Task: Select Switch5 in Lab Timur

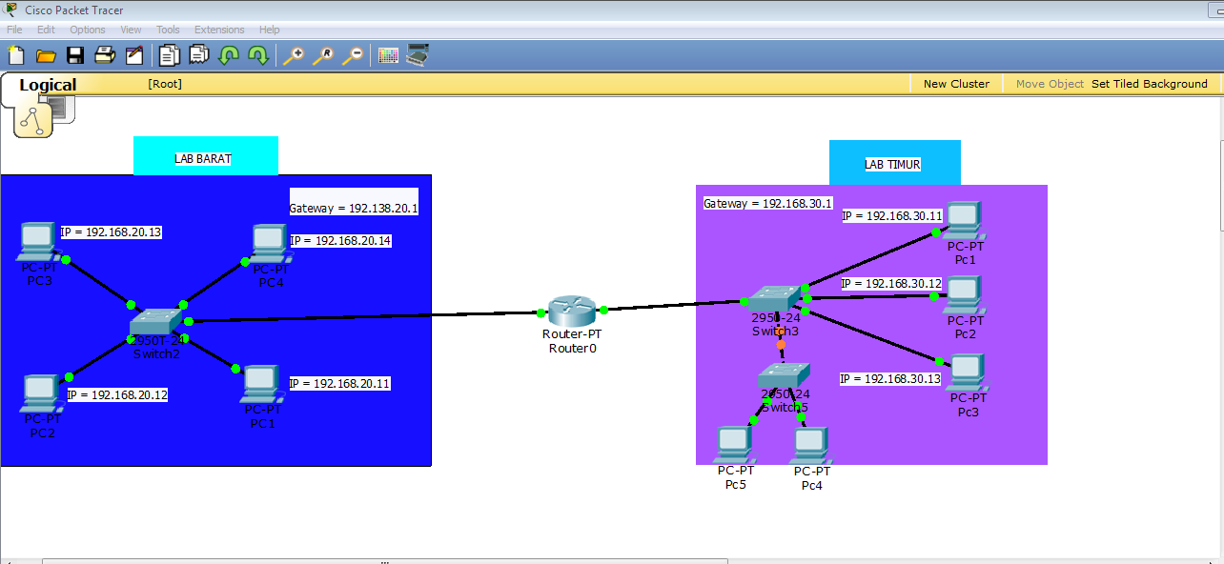Action: pos(785,374)
